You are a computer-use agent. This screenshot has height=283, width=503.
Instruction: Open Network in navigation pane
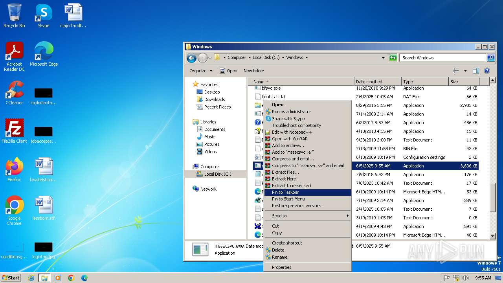point(208,189)
